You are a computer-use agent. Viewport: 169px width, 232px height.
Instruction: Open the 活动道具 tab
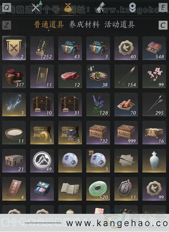tap(120, 24)
